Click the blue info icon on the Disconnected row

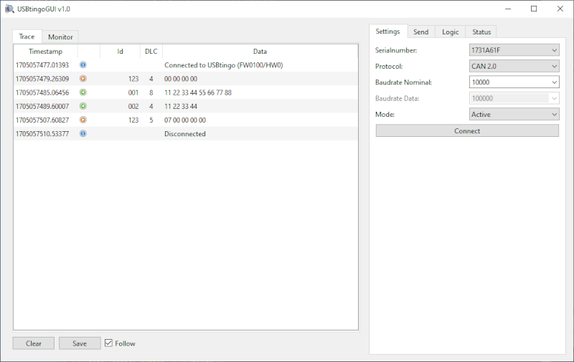tap(83, 133)
